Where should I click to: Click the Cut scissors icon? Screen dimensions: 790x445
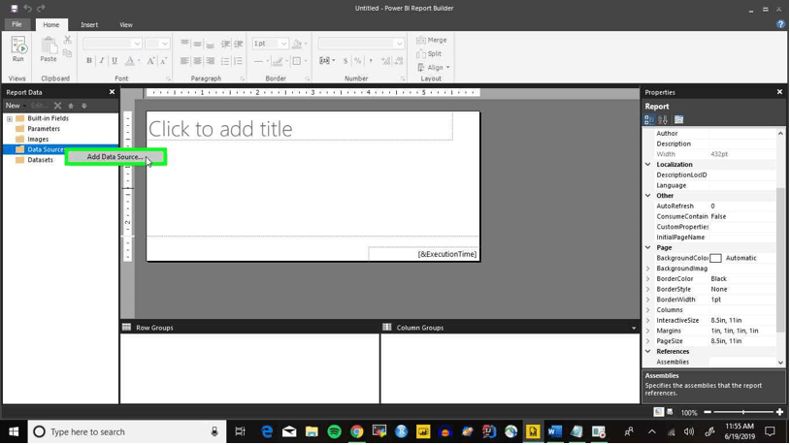[x=68, y=40]
